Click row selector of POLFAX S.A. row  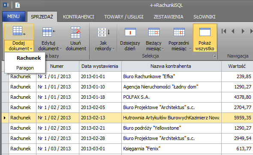pos(5,97)
